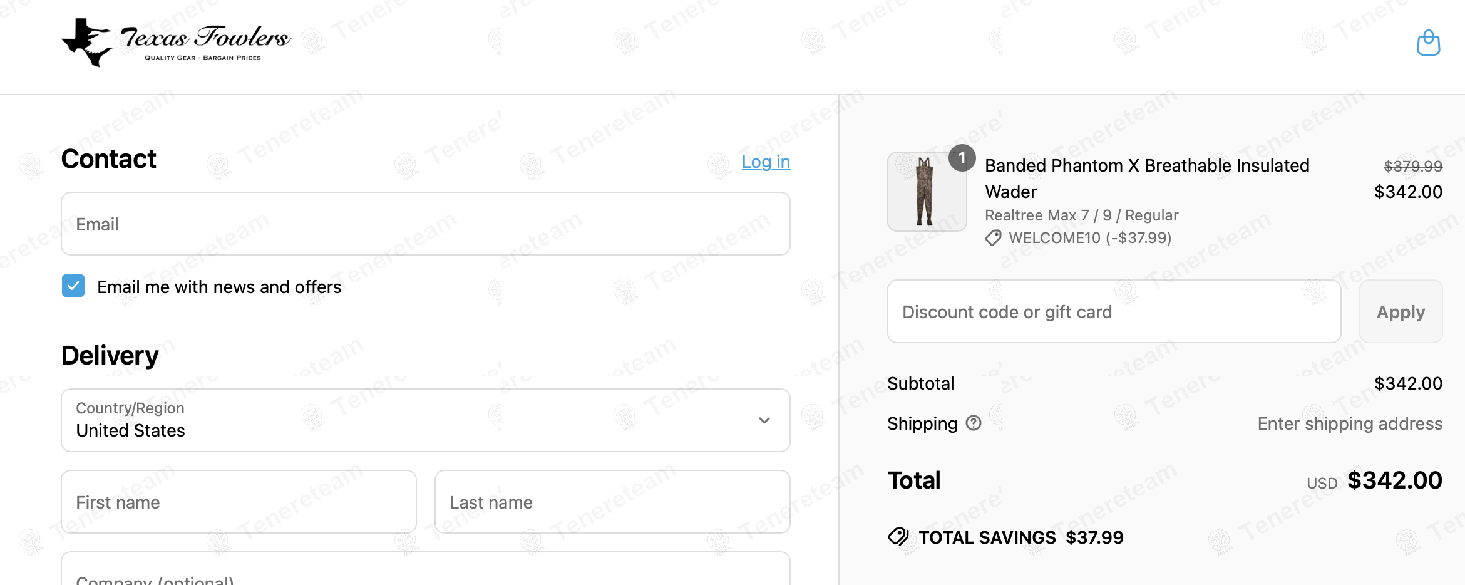Open the shopping bag cart icon

pyautogui.click(x=1428, y=43)
